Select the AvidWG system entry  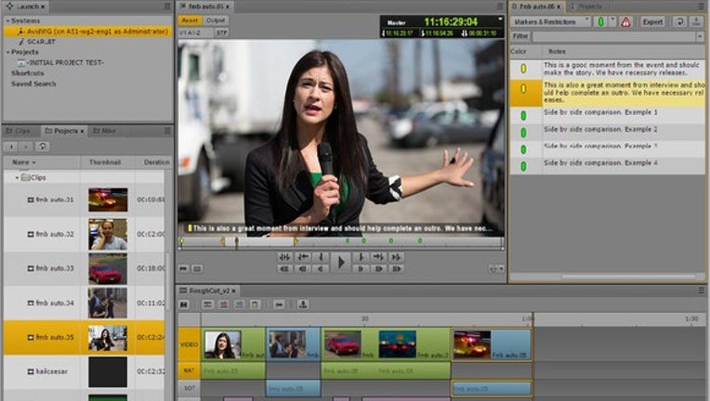(x=87, y=32)
